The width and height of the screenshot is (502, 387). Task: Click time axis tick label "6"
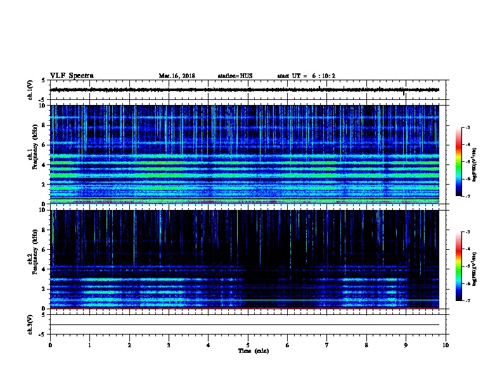coord(288,345)
